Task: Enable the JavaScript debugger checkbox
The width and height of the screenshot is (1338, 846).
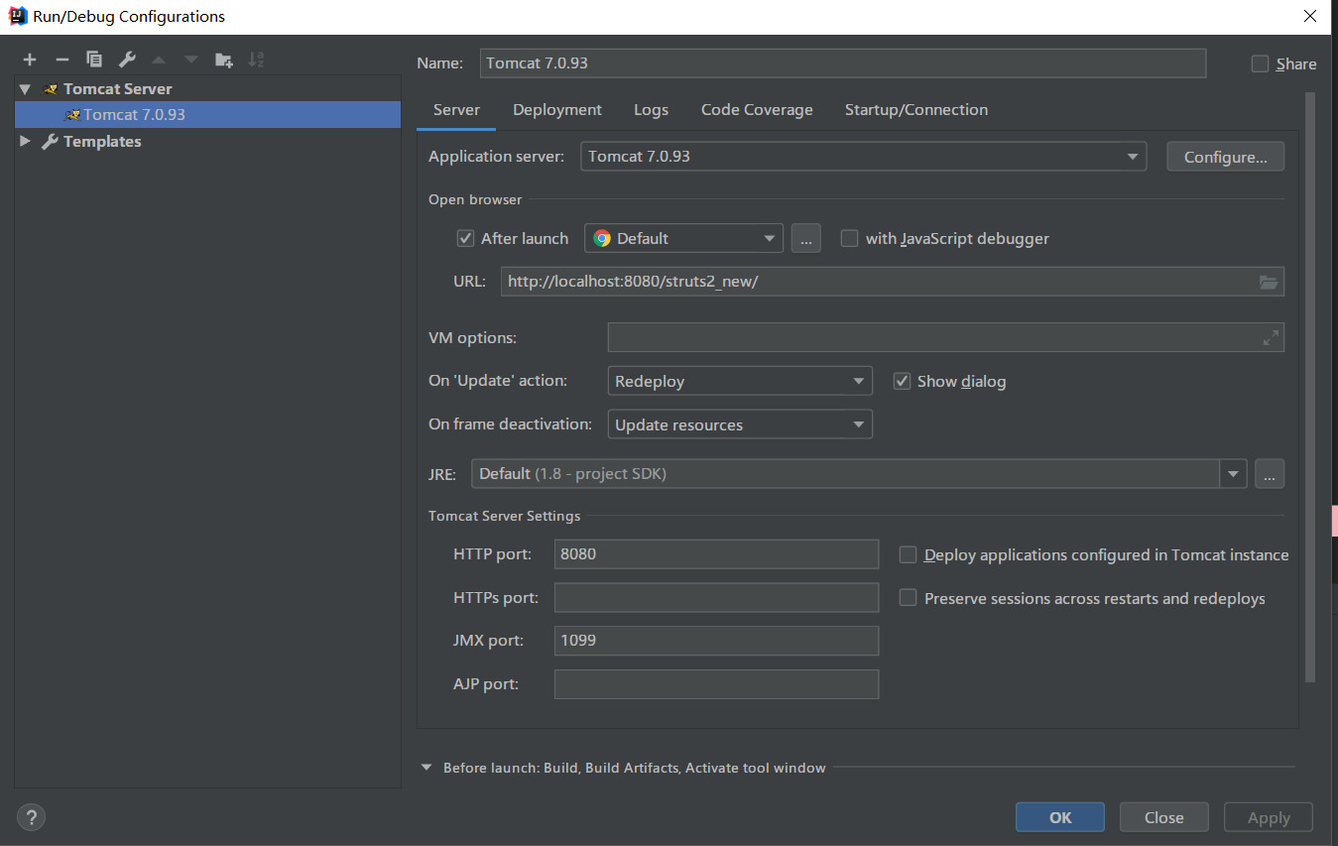Action: 849,238
